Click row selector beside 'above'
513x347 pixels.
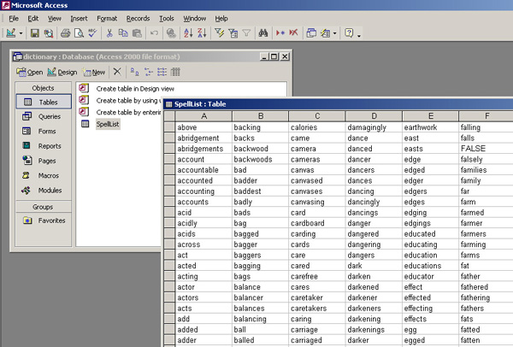click(169, 127)
